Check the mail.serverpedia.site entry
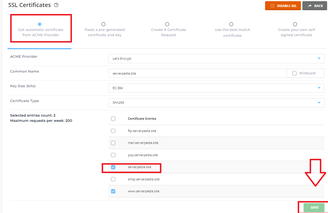This screenshot has height=213, width=328. pos(113,143)
